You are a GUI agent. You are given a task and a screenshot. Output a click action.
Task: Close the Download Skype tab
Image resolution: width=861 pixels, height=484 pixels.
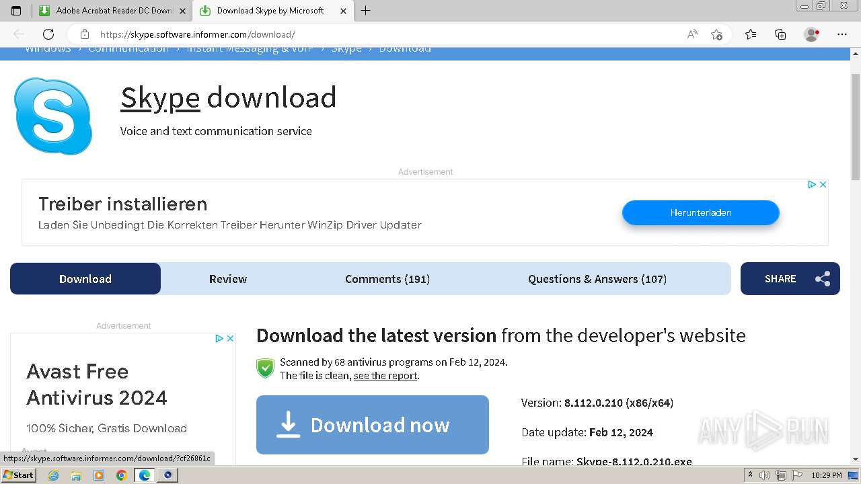[x=343, y=11]
